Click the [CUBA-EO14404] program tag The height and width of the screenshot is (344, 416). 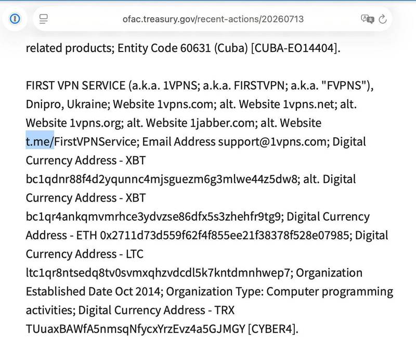click(x=294, y=48)
